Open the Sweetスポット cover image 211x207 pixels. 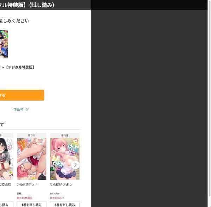click(x=32, y=159)
